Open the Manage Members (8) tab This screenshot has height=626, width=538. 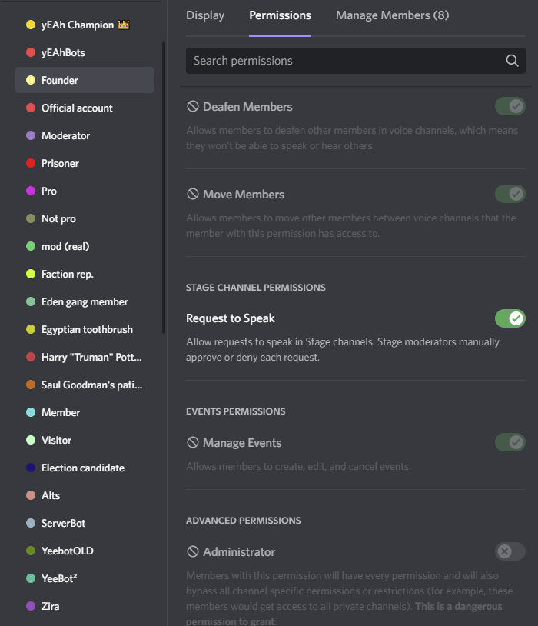pyautogui.click(x=392, y=15)
